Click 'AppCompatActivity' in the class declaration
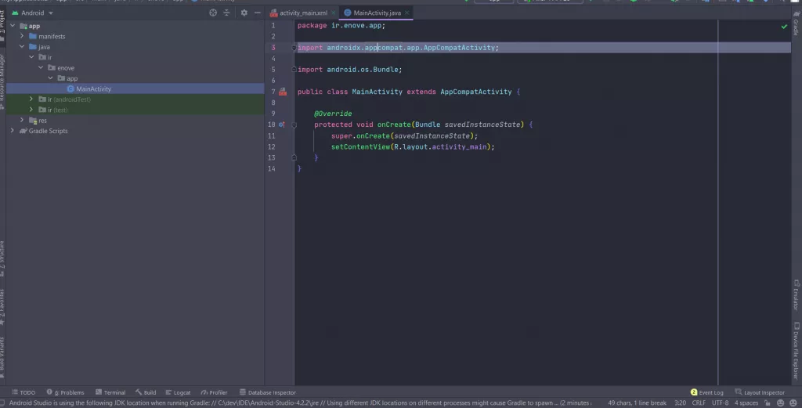Image resolution: width=802 pixels, height=408 pixels. [x=475, y=92]
